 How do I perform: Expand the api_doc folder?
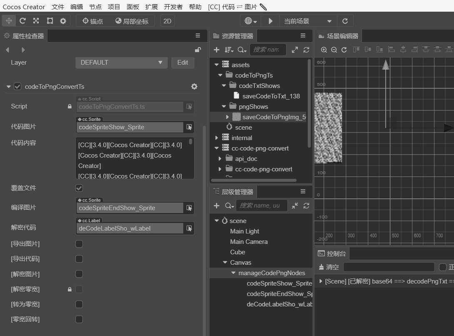click(220, 159)
